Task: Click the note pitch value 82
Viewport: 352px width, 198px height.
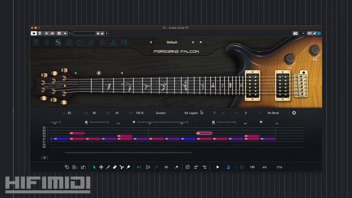Action: pyautogui.click(x=69, y=113)
